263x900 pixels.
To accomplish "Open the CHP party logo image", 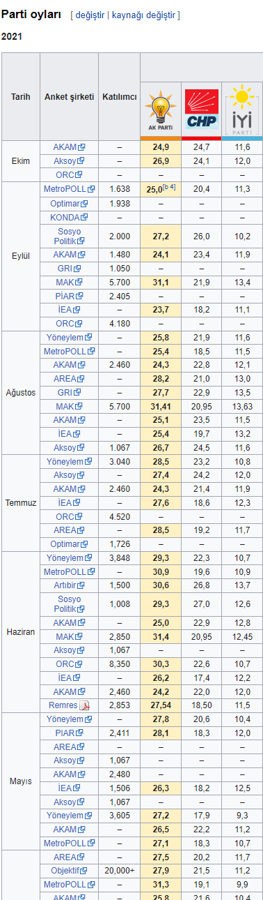I will tap(201, 111).
